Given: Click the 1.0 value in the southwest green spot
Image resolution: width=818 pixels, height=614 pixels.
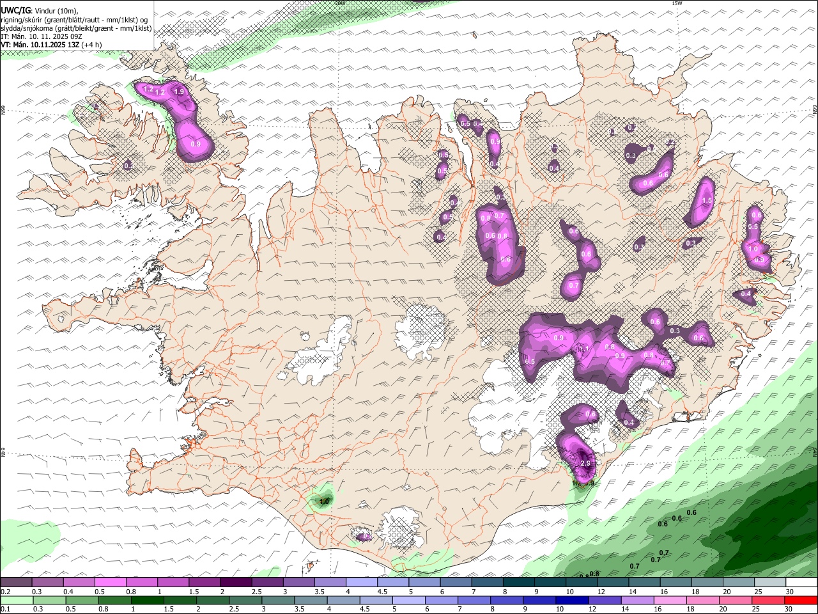Looking at the screenshot, I should click(x=324, y=502).
